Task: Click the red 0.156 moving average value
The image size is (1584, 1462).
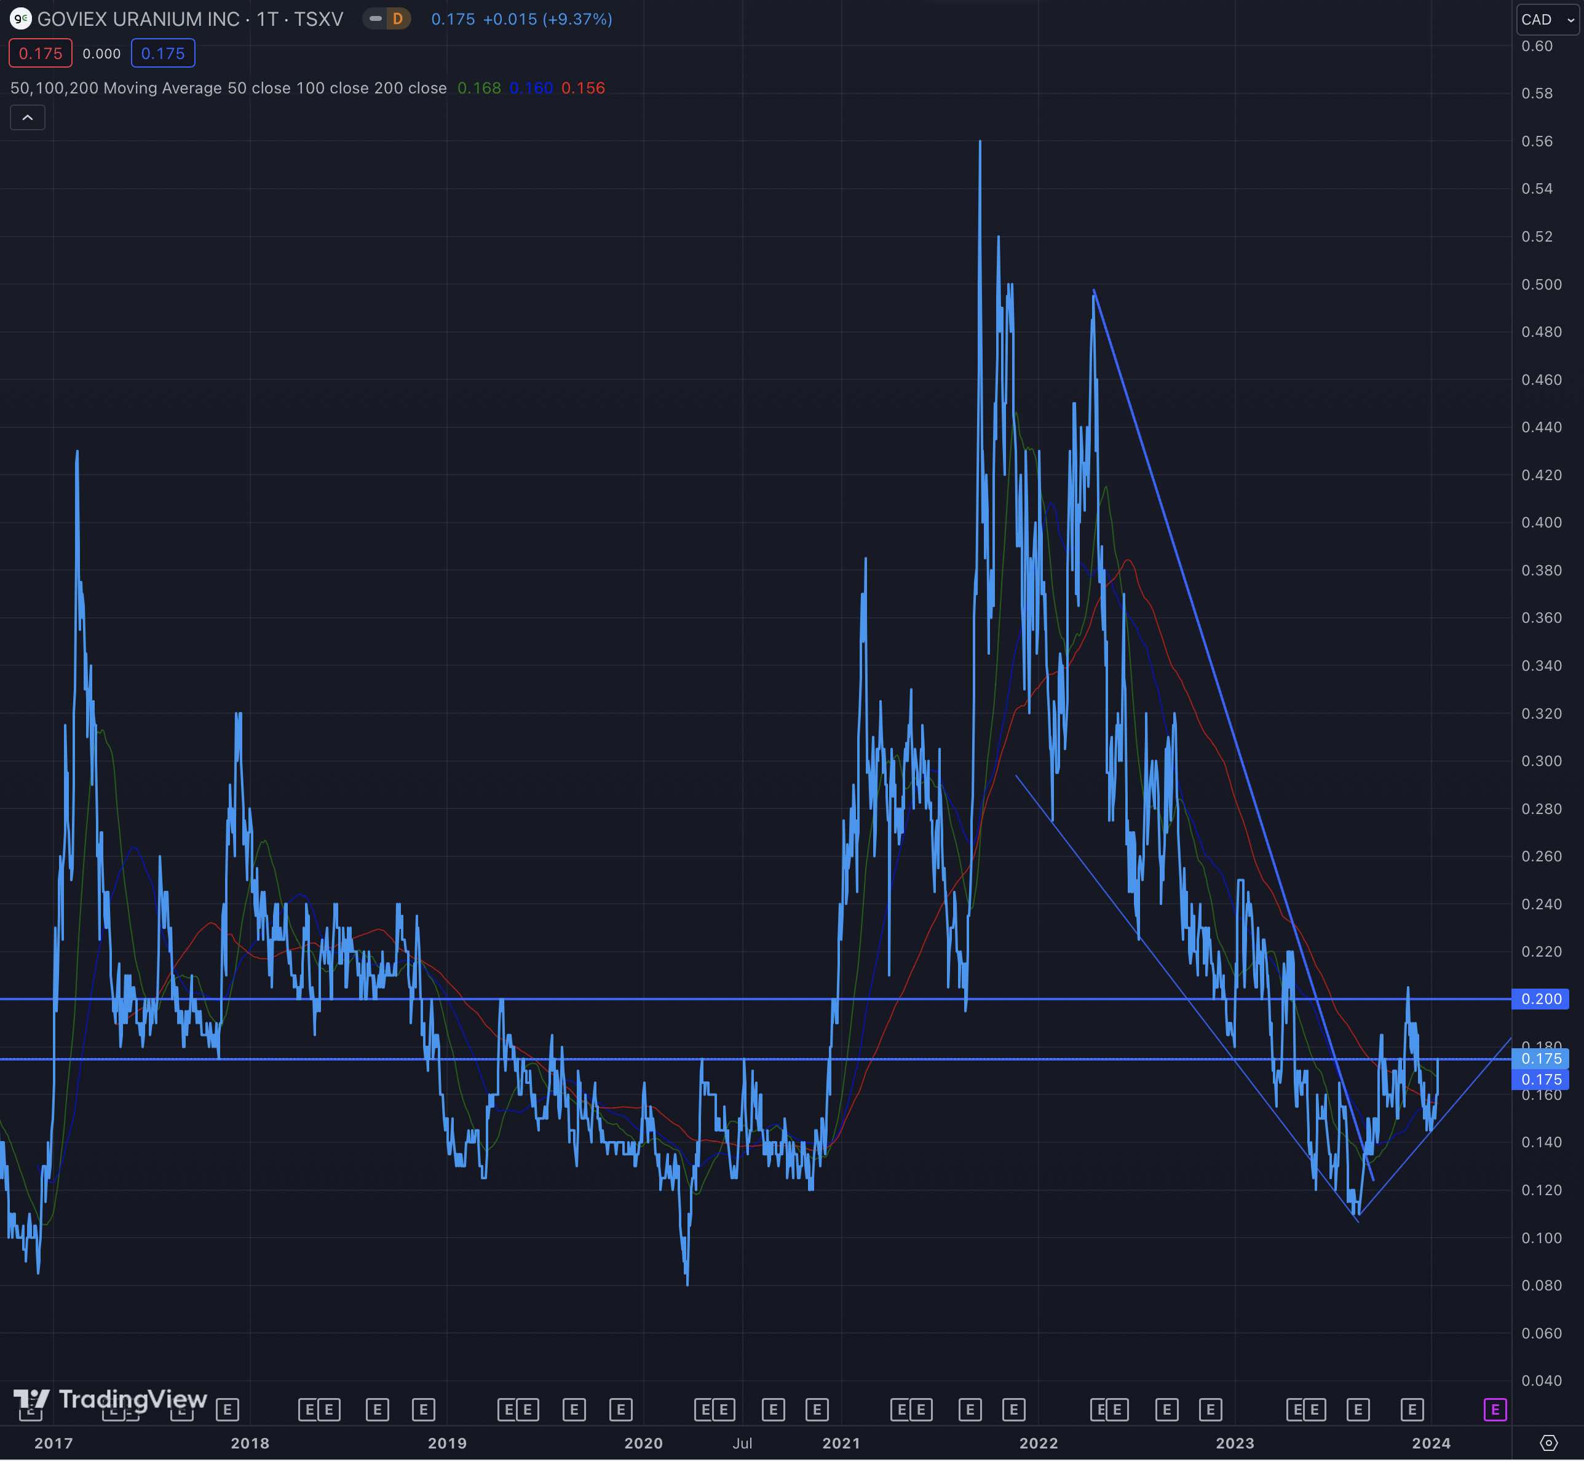Action: tap(583, 88)
